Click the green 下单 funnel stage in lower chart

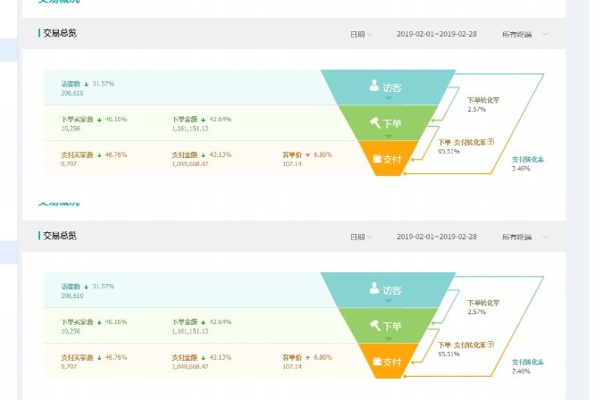coord(389,325)
